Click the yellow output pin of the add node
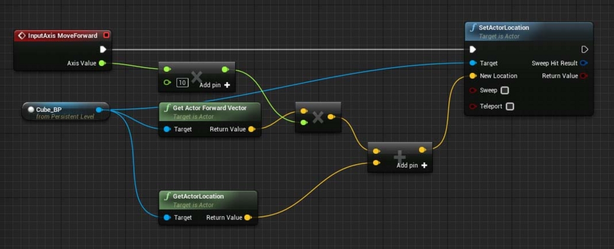Screen dimensions: 614x249 coord(423,150)
